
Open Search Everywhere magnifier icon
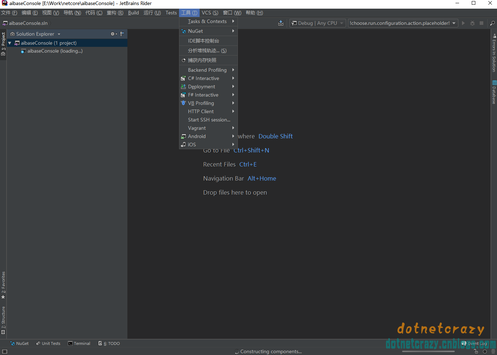coord(492,23)
